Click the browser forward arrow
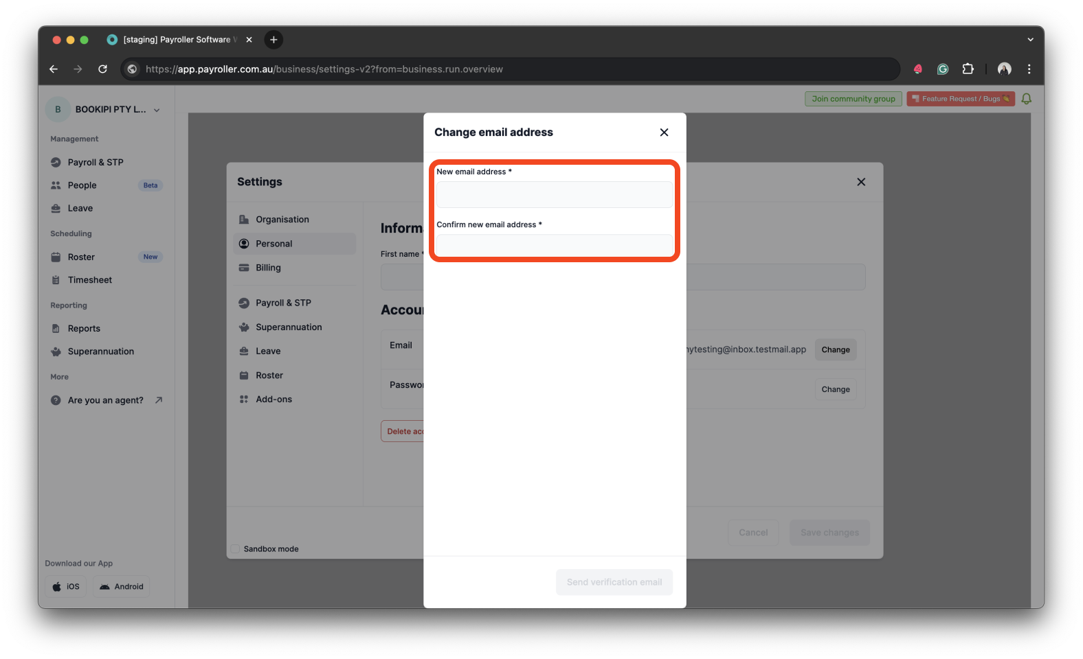This screenshot has width=1083, height=659. 78,69
